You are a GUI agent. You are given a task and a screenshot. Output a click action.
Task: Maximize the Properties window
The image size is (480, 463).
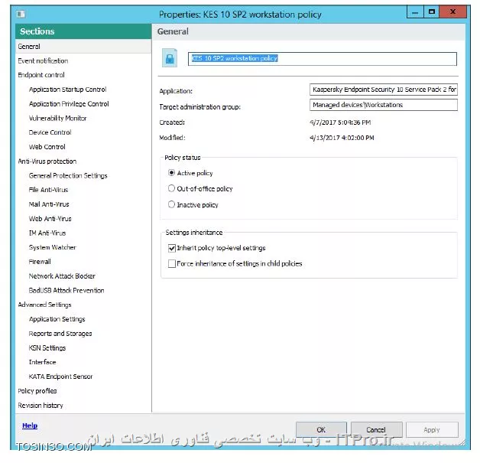click(432, 12)
